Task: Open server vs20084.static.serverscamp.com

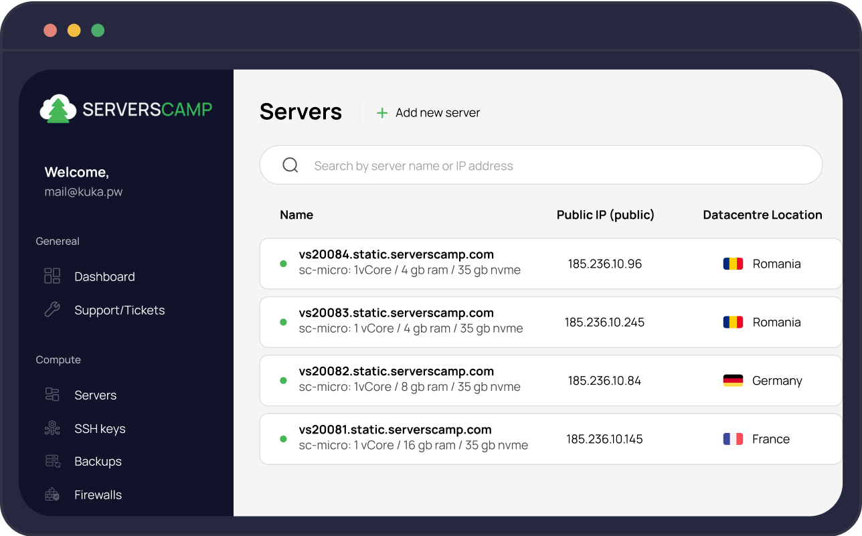Action: click(x=396, y=255)
